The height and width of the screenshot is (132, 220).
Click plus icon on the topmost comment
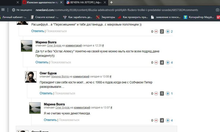[168, 32]
